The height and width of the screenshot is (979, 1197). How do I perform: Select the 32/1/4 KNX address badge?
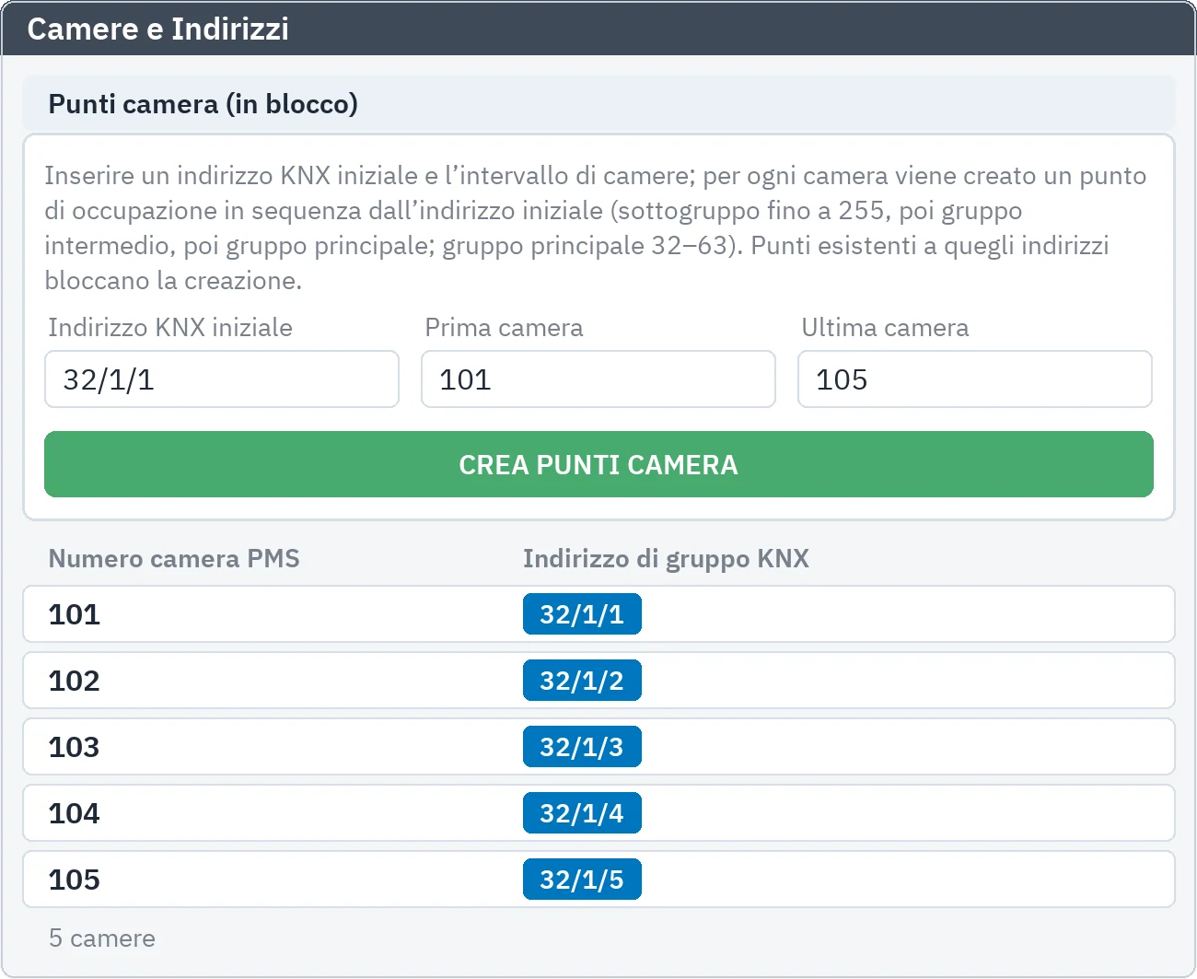click(x=582, y=813)
